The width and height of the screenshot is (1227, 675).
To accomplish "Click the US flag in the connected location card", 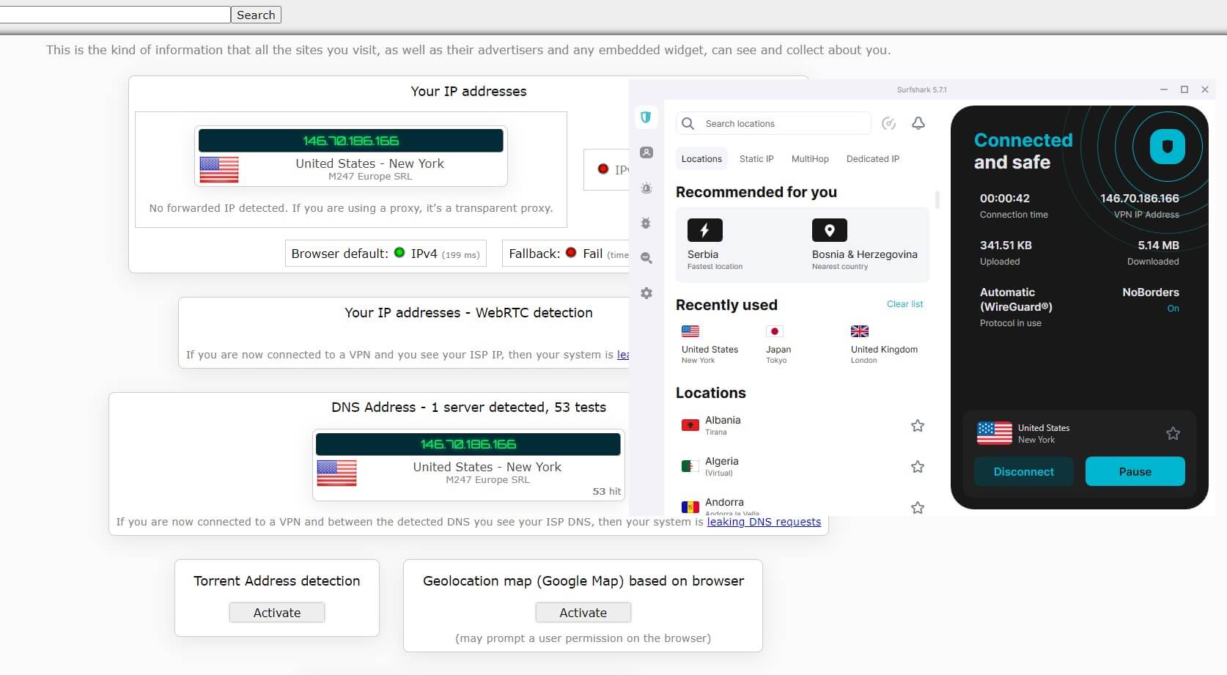I will [x=995, y=433].
